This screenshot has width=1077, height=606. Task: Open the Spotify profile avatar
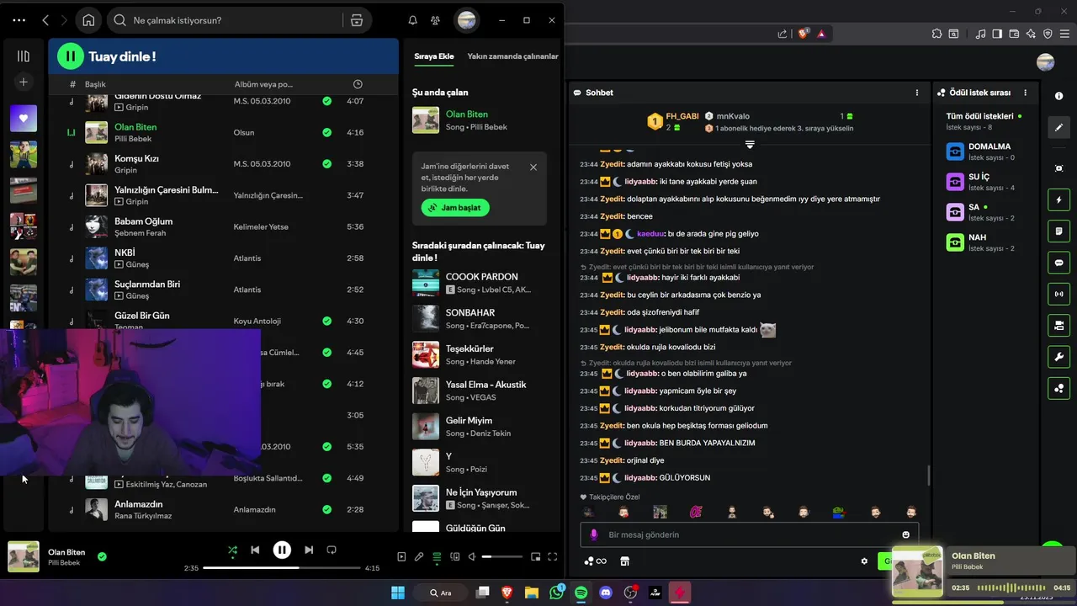(467, 20)
